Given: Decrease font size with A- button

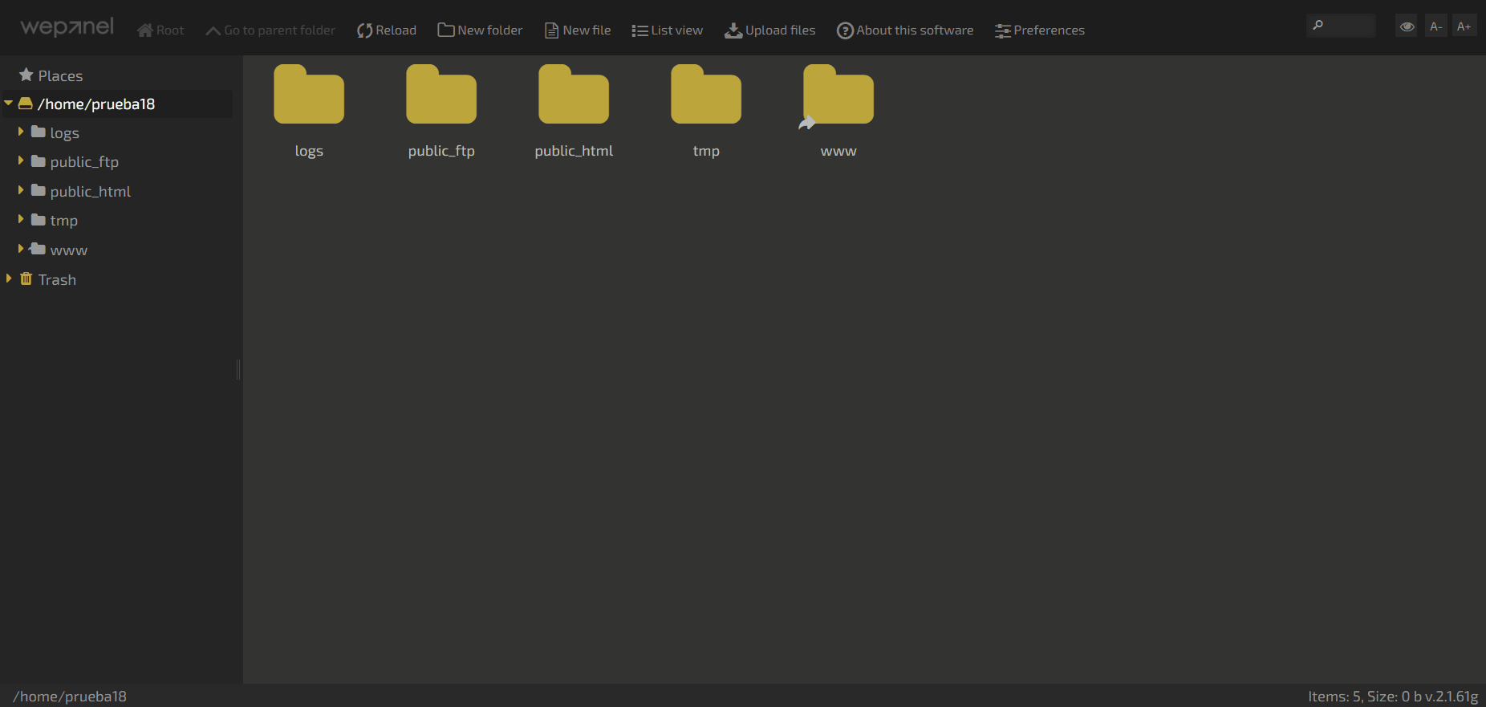Looking at the screenshot, I should tap(1436, 26).
